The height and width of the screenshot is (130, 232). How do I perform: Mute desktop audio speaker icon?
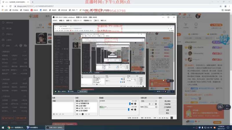coord(132,104)
